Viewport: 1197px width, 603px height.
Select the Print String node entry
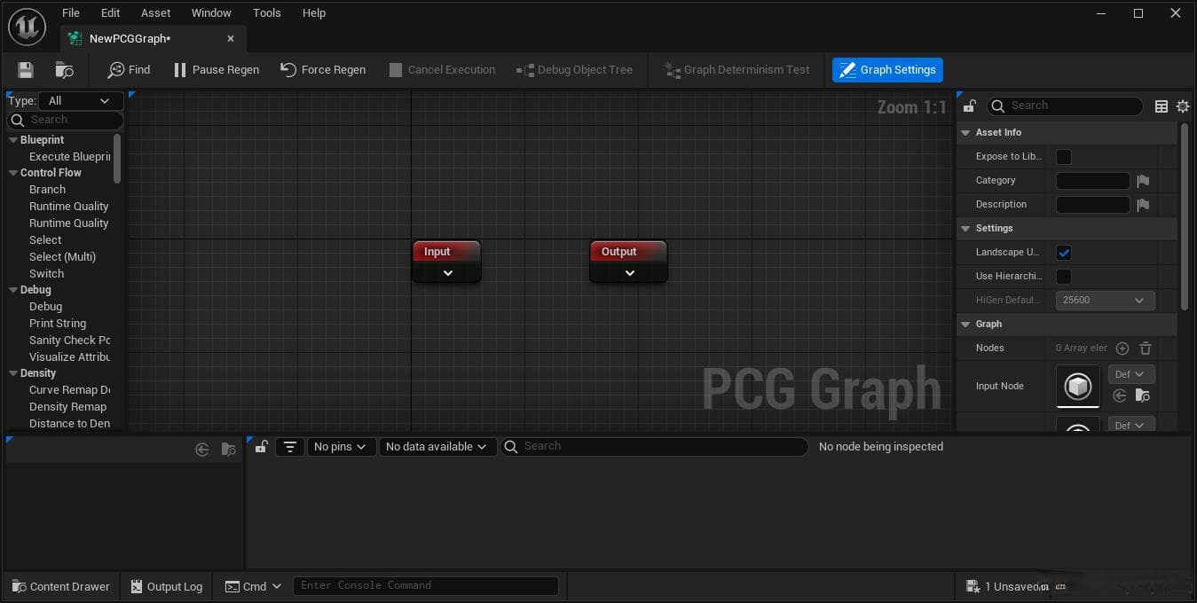click(x=58, y=324)
